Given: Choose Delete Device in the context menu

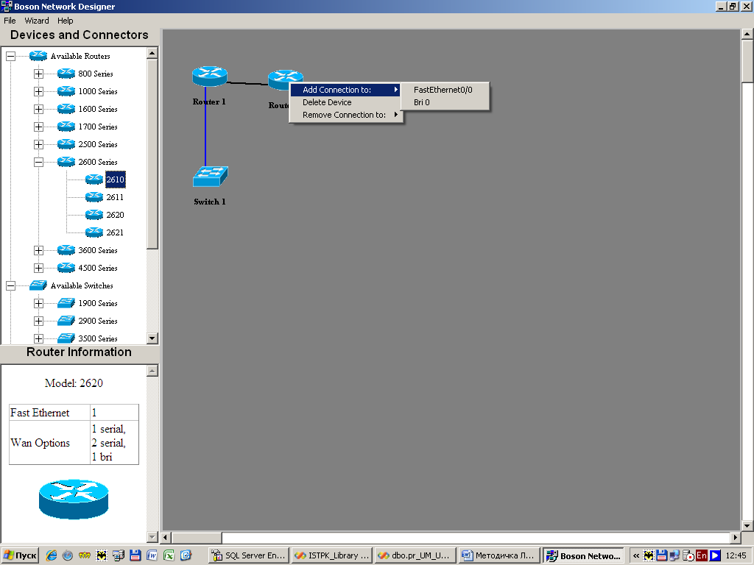Looking at the screenshot, I should coord(345,102).
